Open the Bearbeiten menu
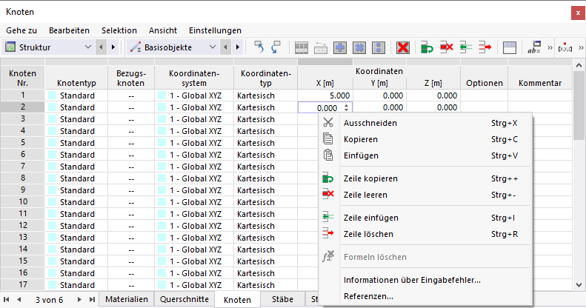The image size is (586, 308). point(69,30)
